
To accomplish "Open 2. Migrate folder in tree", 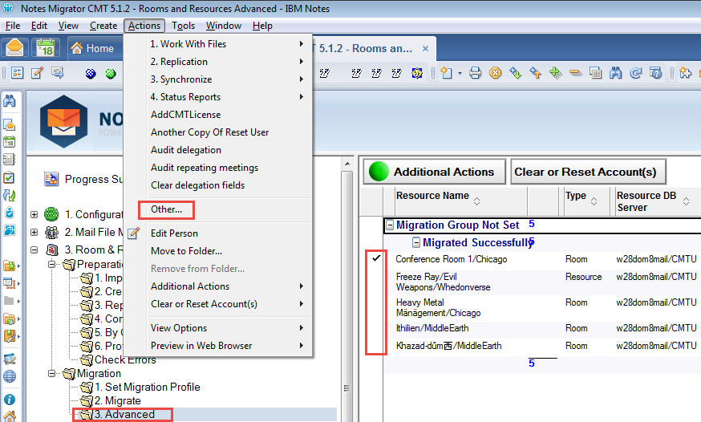I will click(x=118, y=400).
